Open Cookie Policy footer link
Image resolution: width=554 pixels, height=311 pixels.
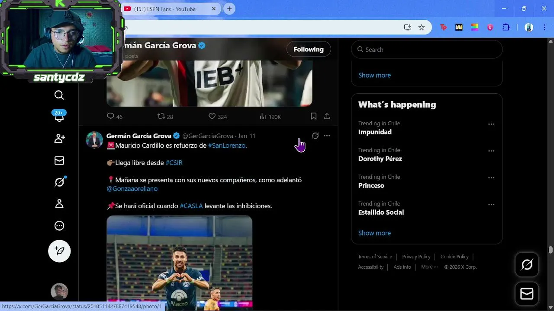(454, 257)
